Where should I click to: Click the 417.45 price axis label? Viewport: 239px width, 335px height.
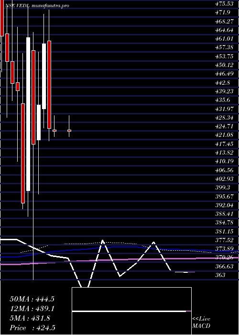click(x=225, y=144)
